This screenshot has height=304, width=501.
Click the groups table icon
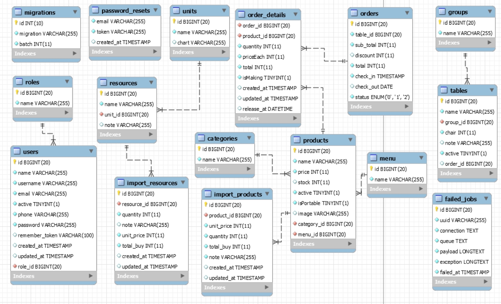point(442,12)
